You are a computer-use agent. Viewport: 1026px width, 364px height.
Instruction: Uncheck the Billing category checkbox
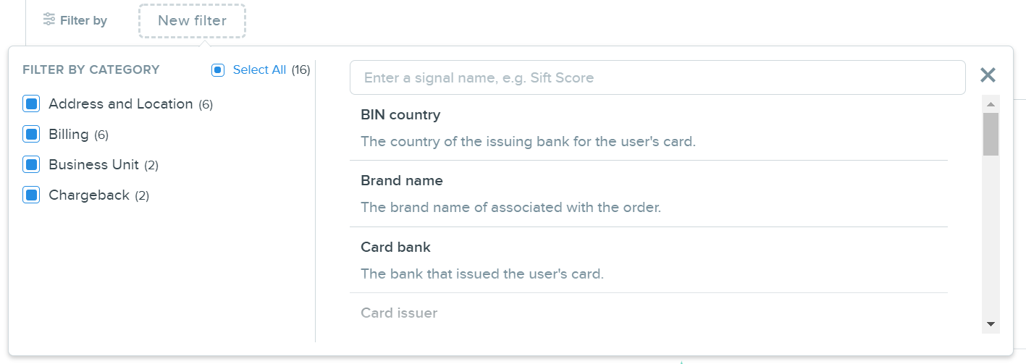tap(31, 135)
